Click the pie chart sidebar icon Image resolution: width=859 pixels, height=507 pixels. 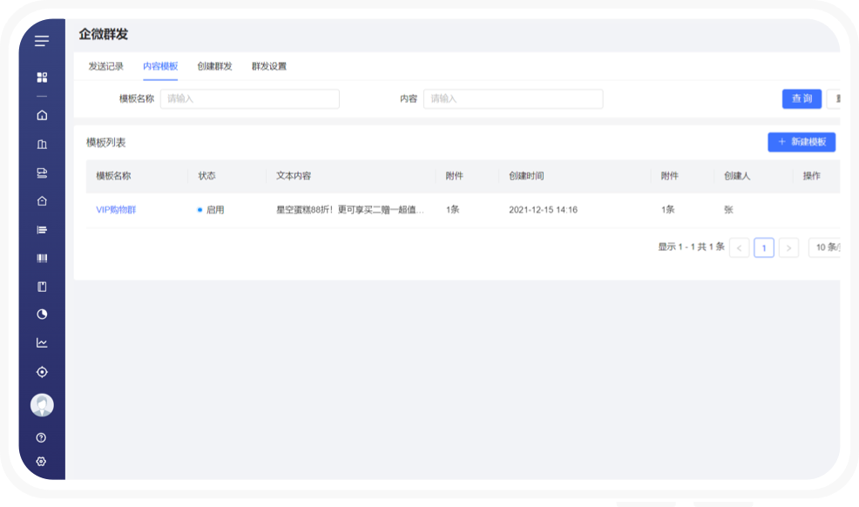pos(42,314)
